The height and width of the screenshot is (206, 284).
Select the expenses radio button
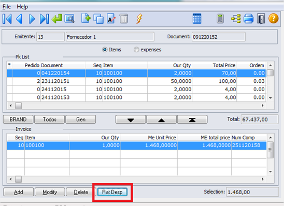136,50
